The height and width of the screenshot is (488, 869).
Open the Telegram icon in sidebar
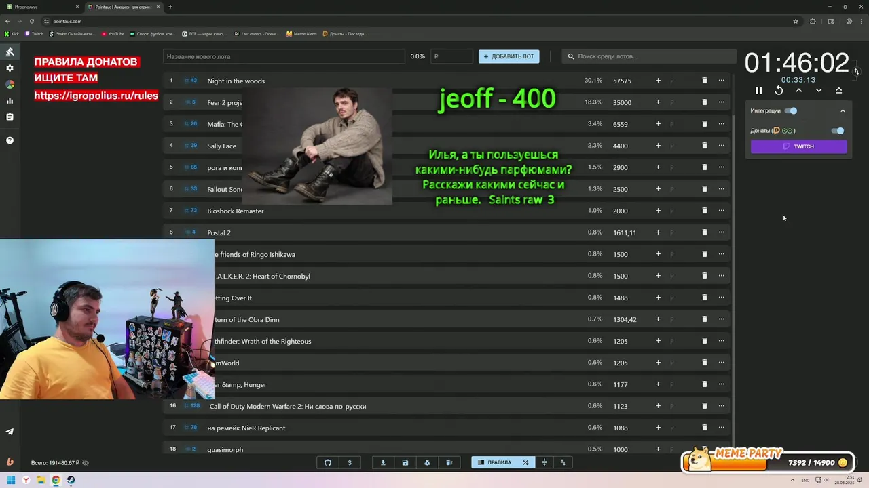(10, 432)
